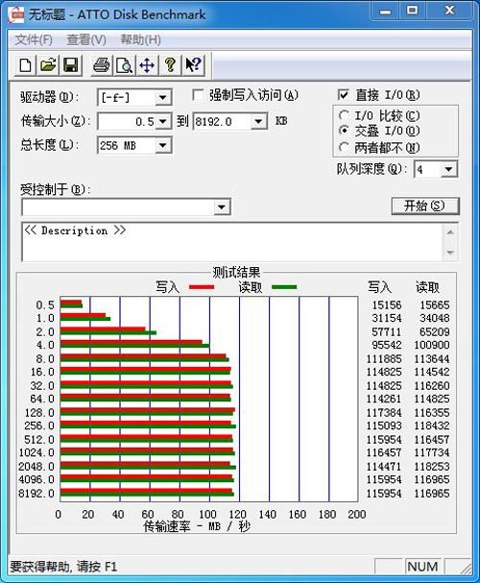Open the 帮助(H) menu

[140, 39]
